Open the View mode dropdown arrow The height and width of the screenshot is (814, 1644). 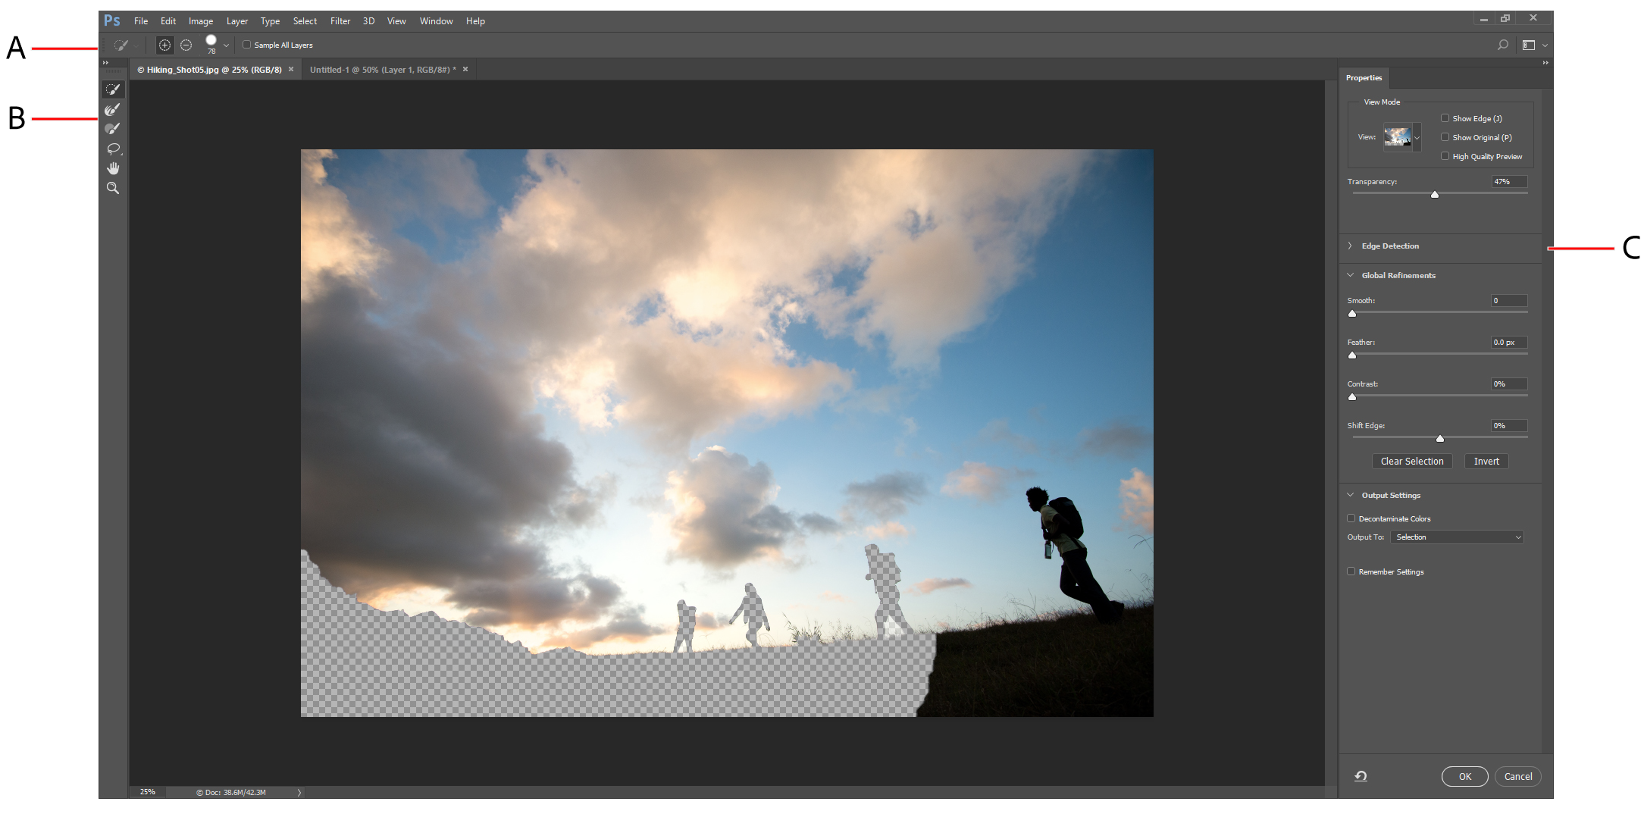tap(1417, 138)
